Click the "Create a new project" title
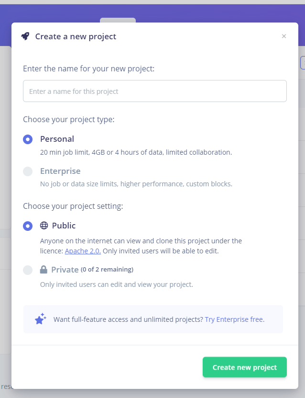Viewport: 305px width, 398px height. point(76,36)
